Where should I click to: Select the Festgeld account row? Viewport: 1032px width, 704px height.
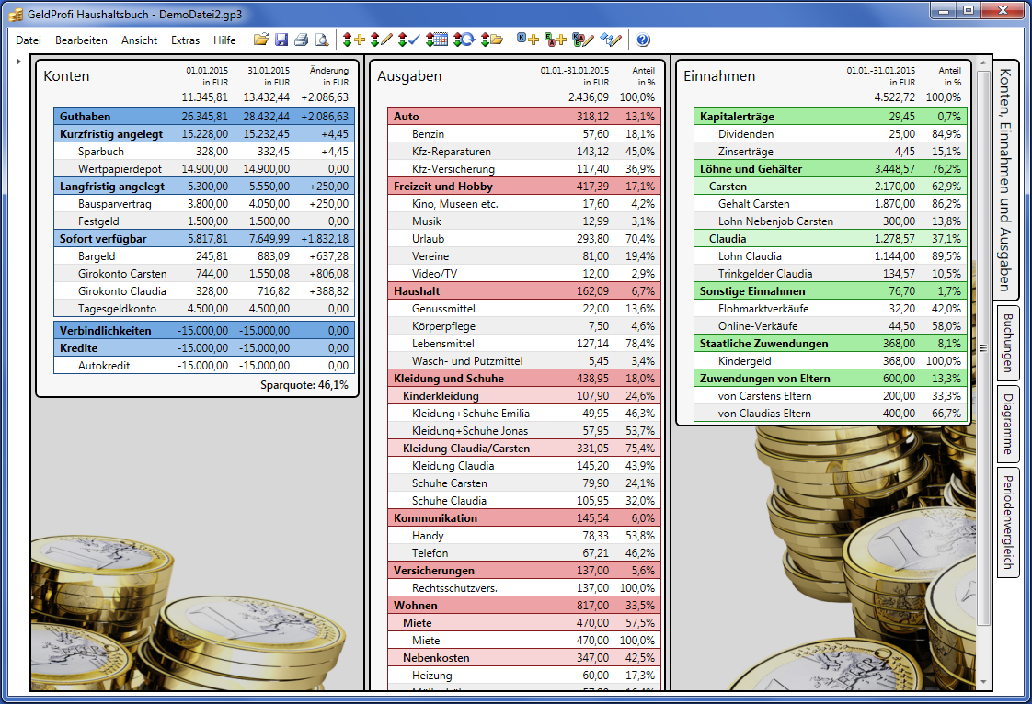tap(204, 221)
